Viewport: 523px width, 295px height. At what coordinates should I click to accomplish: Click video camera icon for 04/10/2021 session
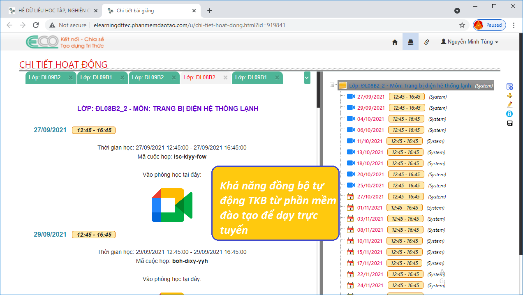350,119
